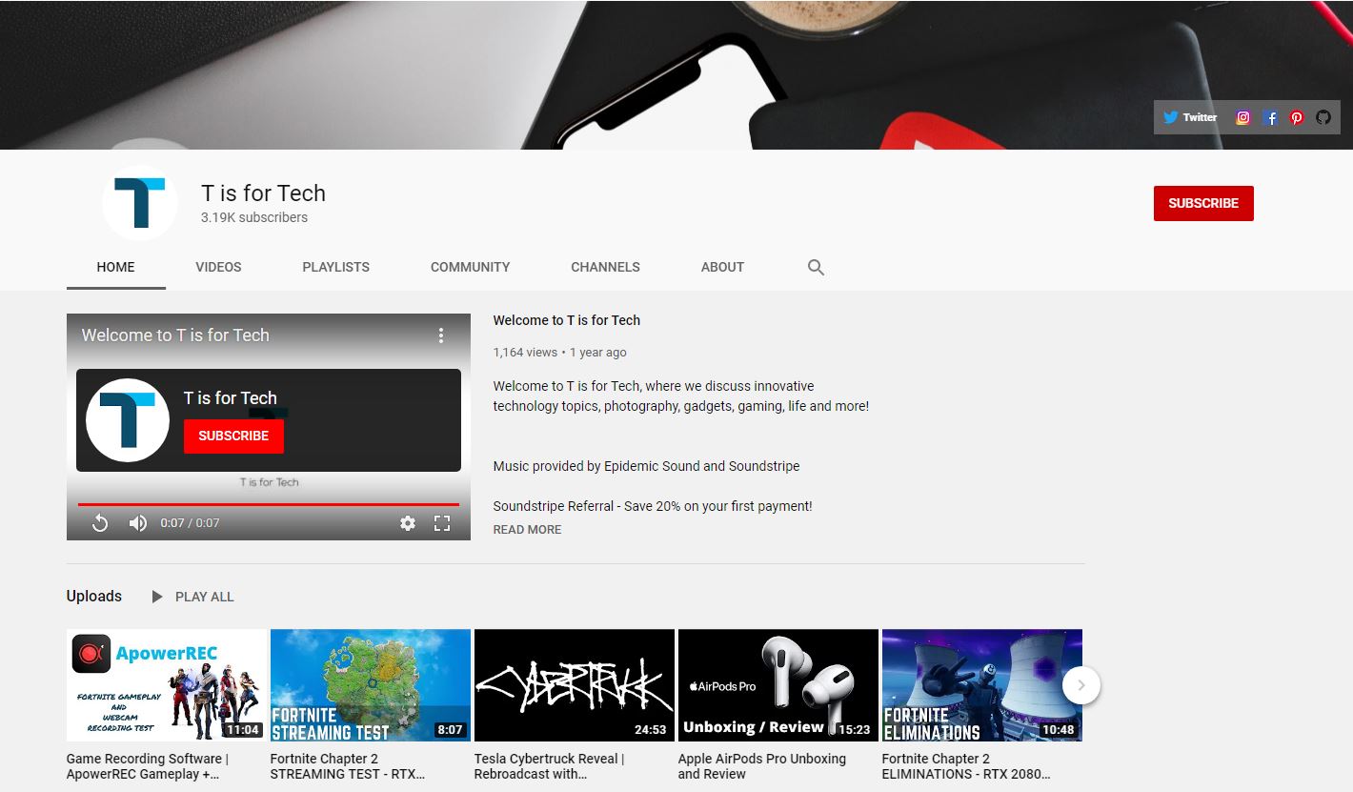Open the Pinterest icon in banner
The height and width of the screenshot is (792, 1353).
pos(1297,117)
